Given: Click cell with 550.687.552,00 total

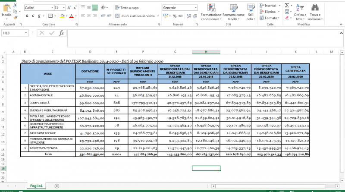Looking at the screenshot, I should (90, 154).
